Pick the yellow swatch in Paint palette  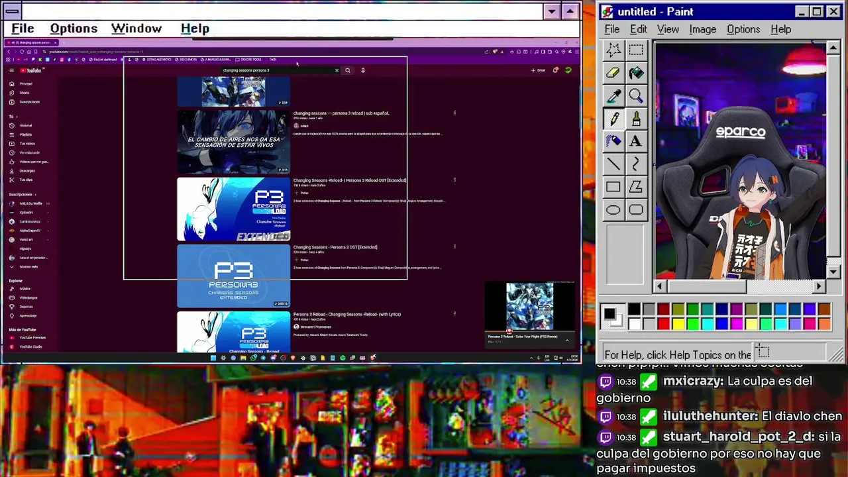click(x=678, y=324)
